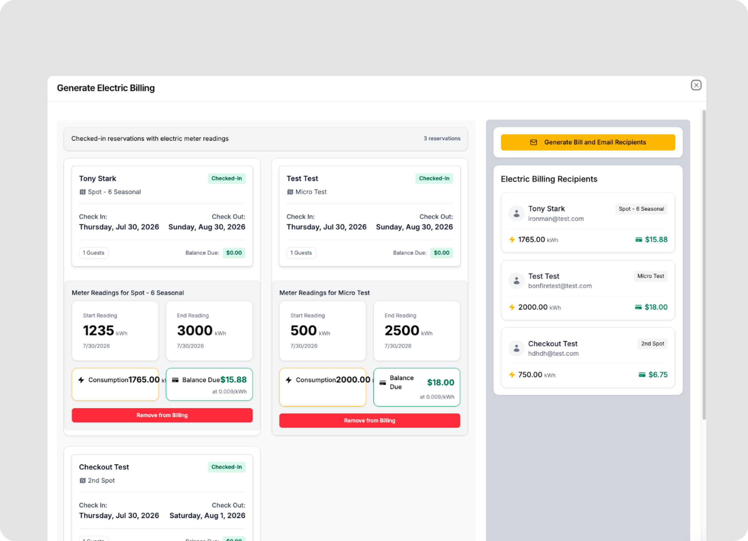The width and height of the screenshot is (748, 541).
Task: Click the map icon beside Micro Test
Action: click(290, 192)
